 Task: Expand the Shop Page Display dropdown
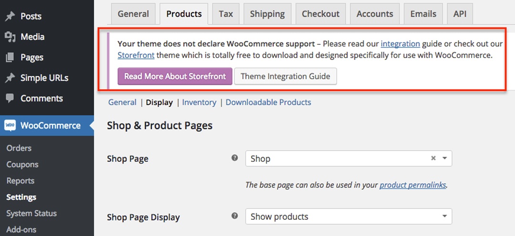pyautogui.click(x=349, y=216)
